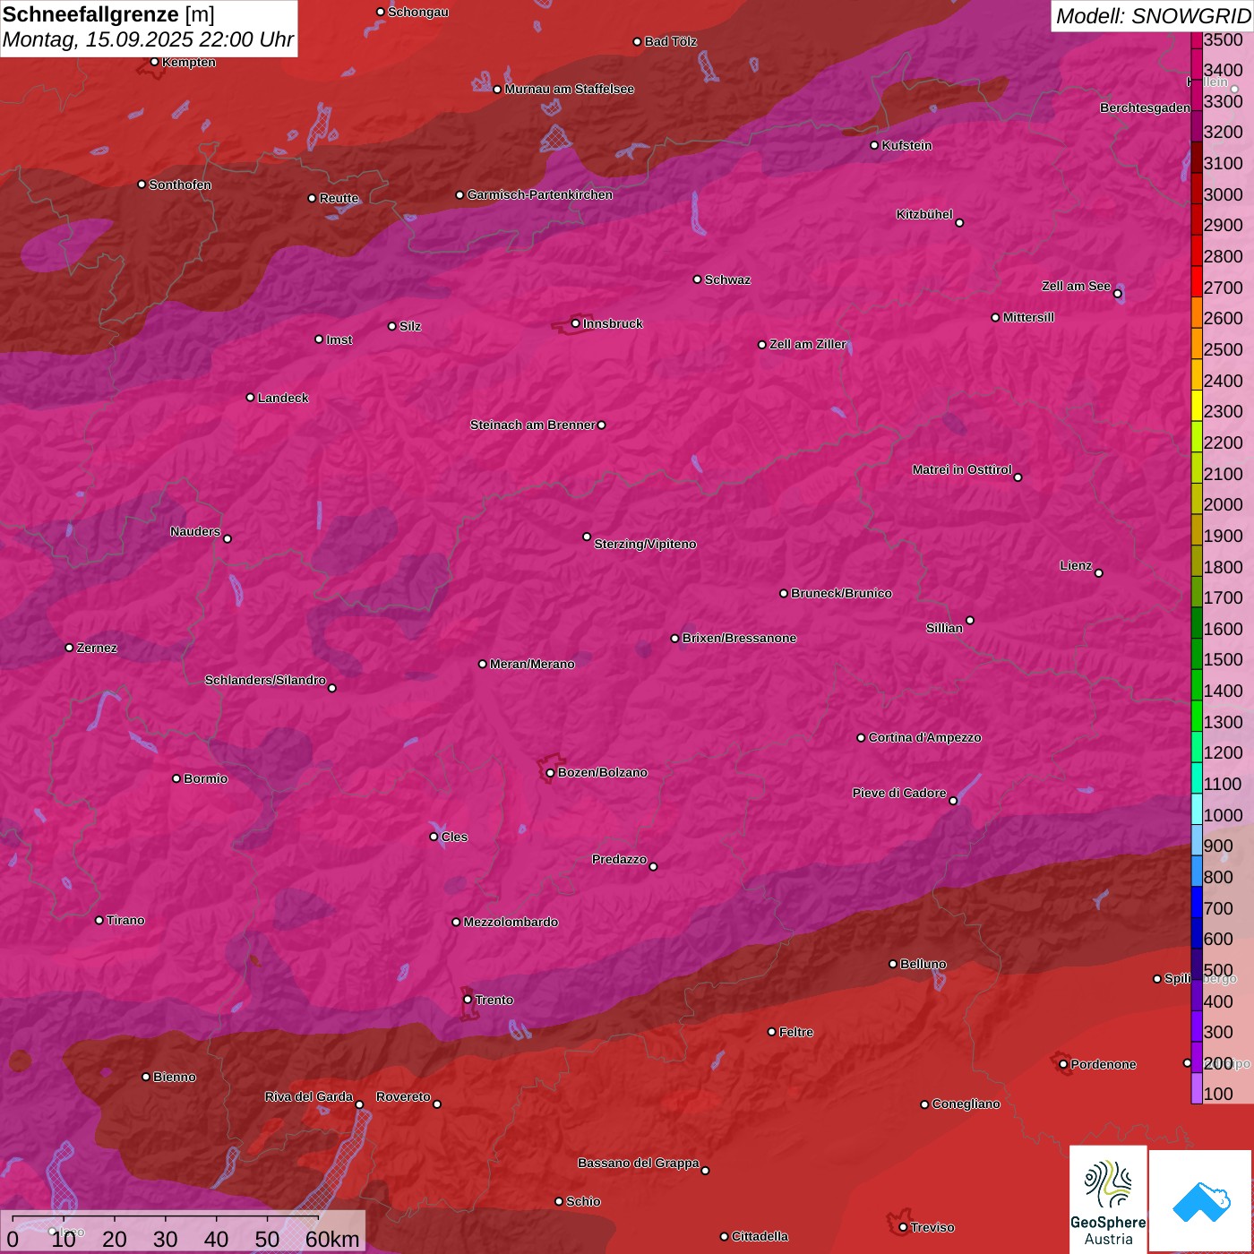This screenshot has height=1254, width=1254.
Task: Click the Bozen/Bolzano city marker
Action: [x=550, y=773]
